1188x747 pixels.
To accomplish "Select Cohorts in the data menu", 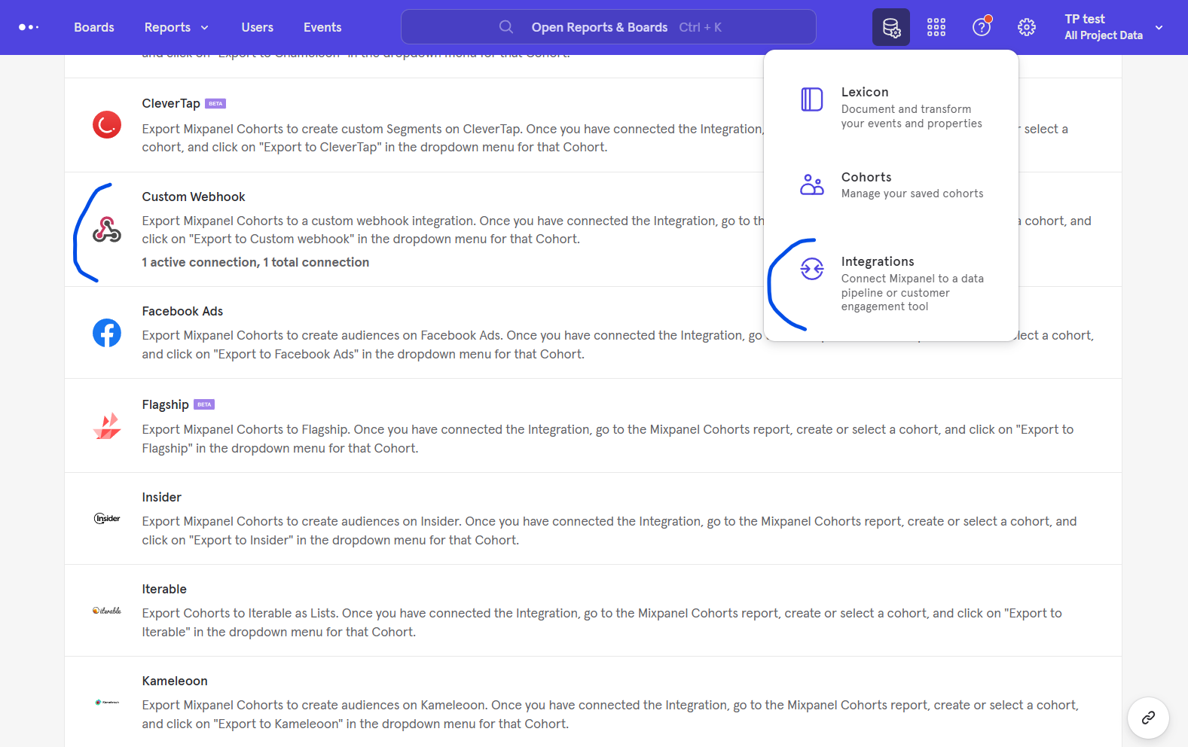I will pyautogui.click(x=891, y=184).
